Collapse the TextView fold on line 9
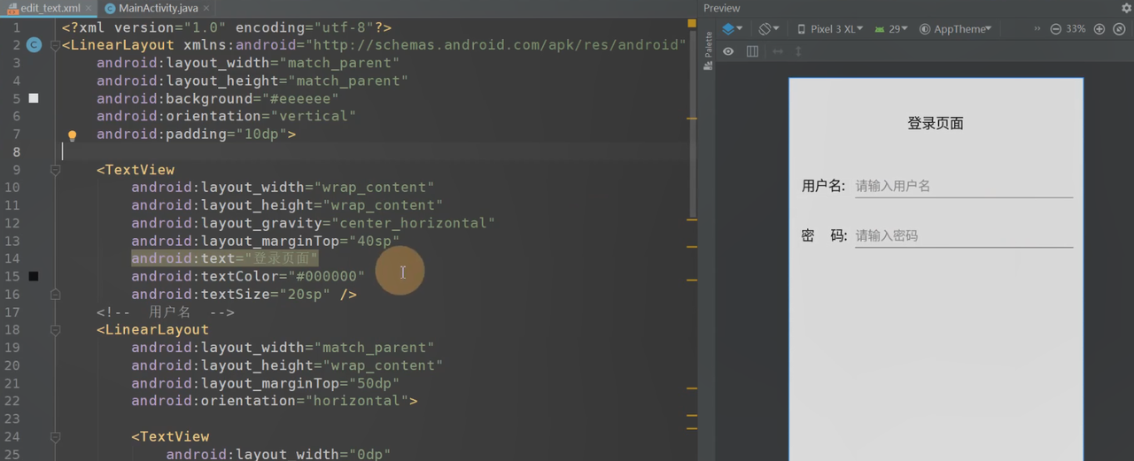 pos(55,170)
